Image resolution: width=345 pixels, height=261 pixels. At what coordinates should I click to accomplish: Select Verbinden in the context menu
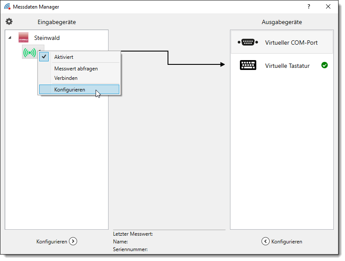click(66, 78)
